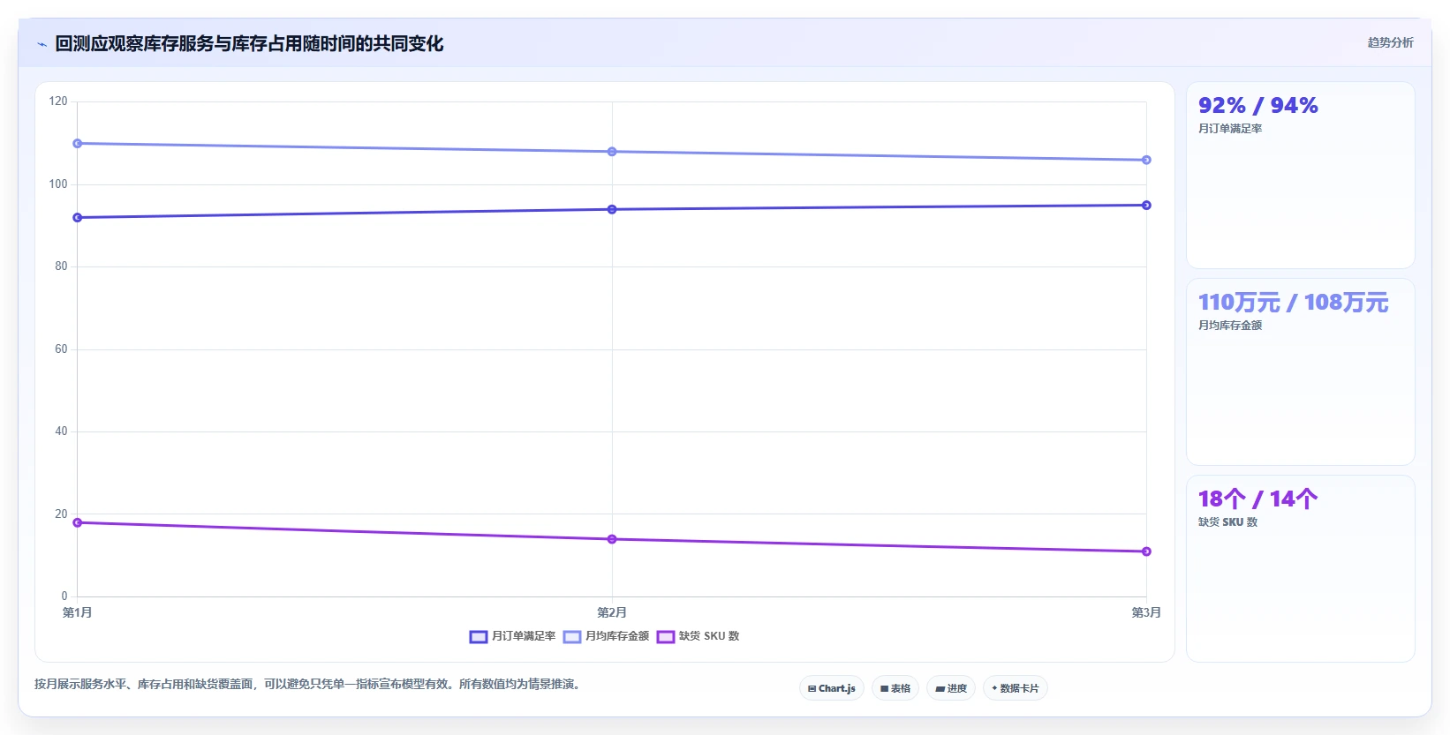Click the 第2月 inventory amount data point

click(612, 152)
